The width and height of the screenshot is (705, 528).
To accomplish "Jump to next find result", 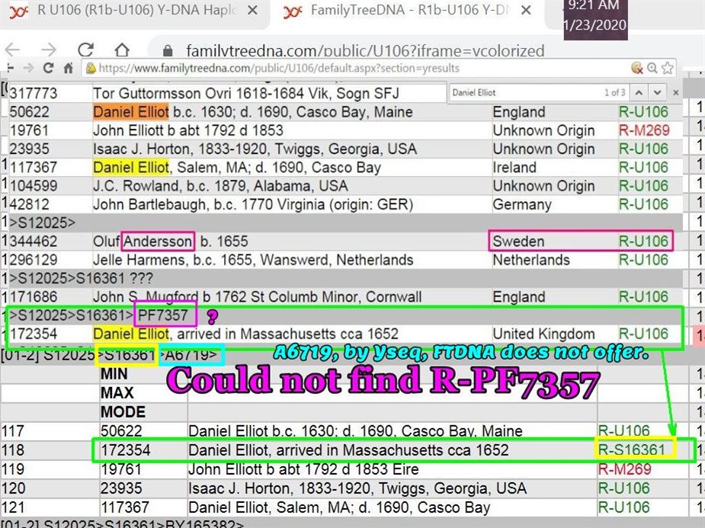I will (656, 92).
